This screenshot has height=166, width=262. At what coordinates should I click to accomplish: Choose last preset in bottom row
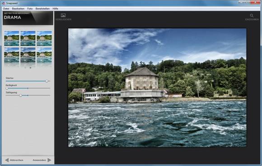click(44, 55)
